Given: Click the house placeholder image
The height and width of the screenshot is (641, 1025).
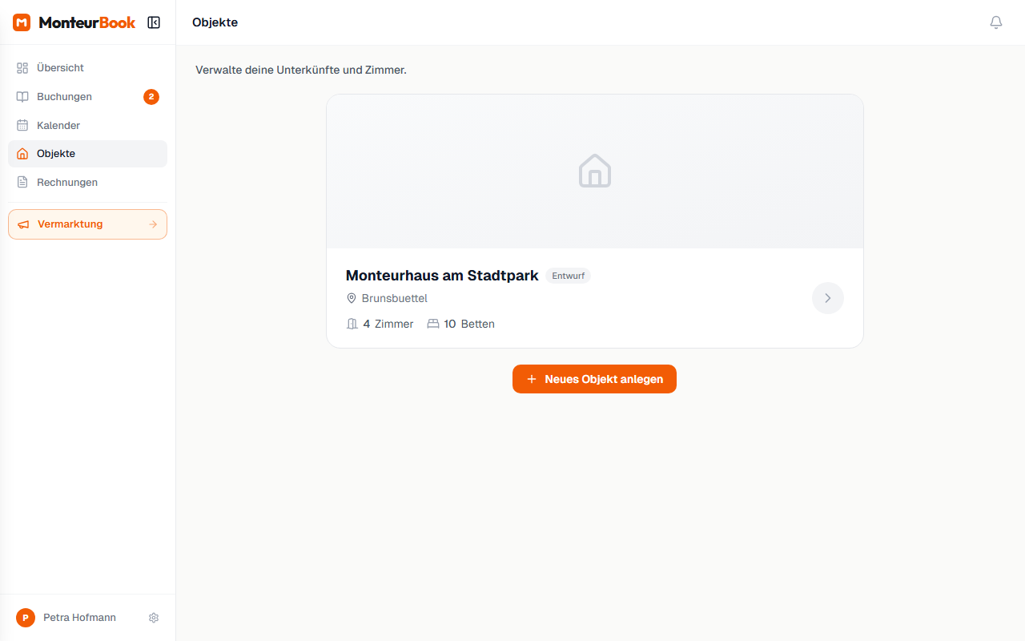Looking at the screenshot, I should pos(594,171).
